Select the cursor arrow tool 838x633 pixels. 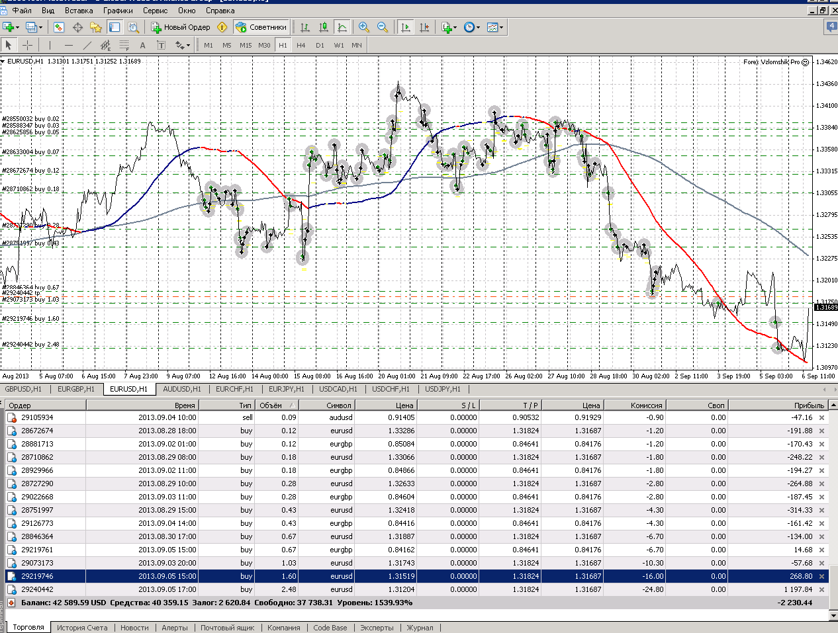pyautogui.click(x=9, y=45)
